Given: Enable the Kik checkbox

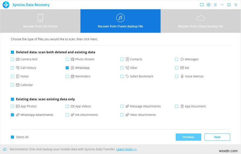Looking at the screenshot, I should point(177,68).
